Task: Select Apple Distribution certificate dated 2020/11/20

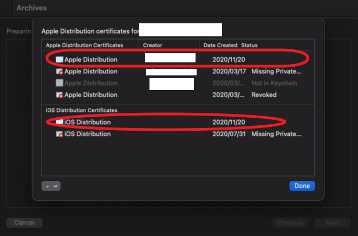Action: point(178,60)
